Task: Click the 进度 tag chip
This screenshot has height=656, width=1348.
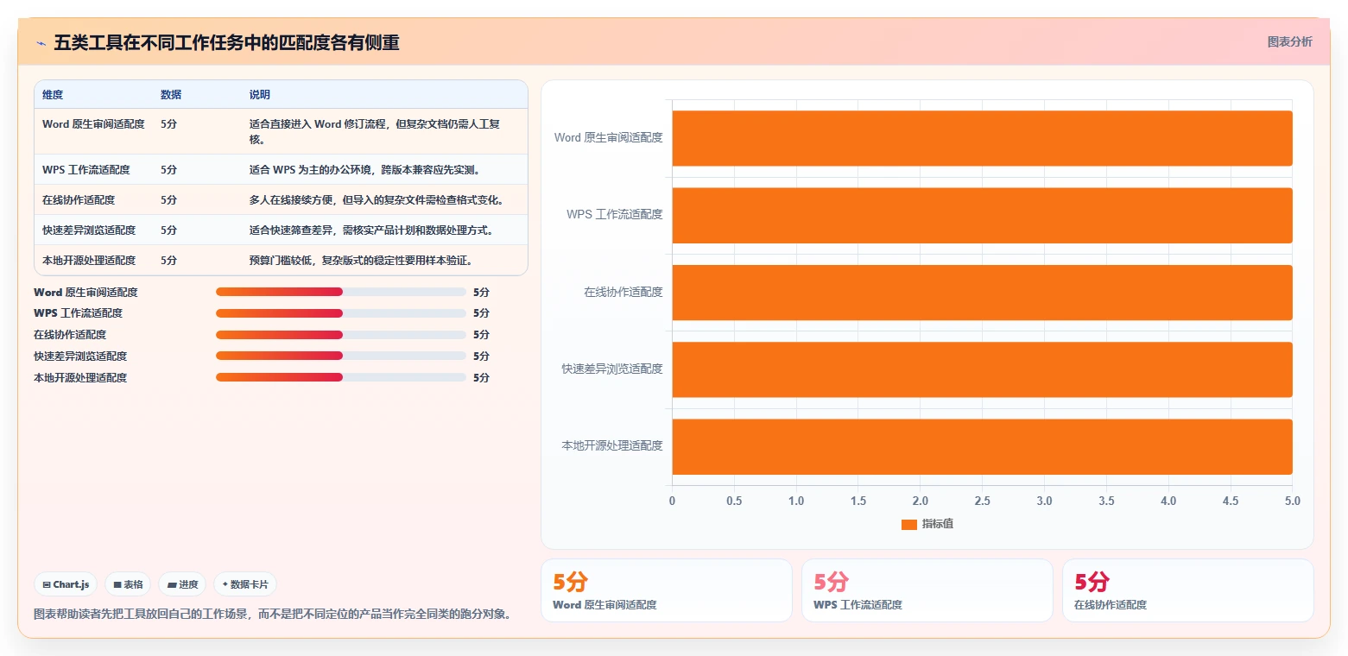Action: click(x=182, y=584)
